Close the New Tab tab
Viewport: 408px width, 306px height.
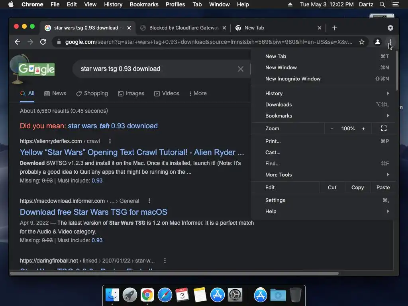coord(320,28)
